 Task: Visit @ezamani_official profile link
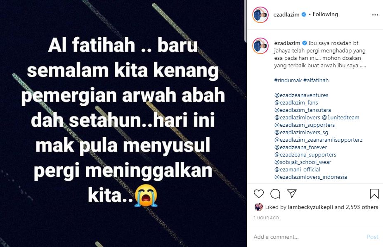tap(297, 169)
